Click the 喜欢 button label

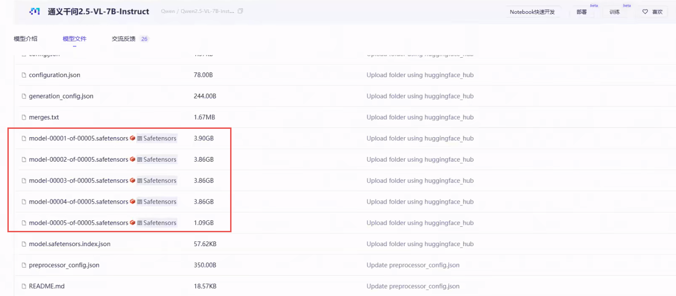(657, 12)
